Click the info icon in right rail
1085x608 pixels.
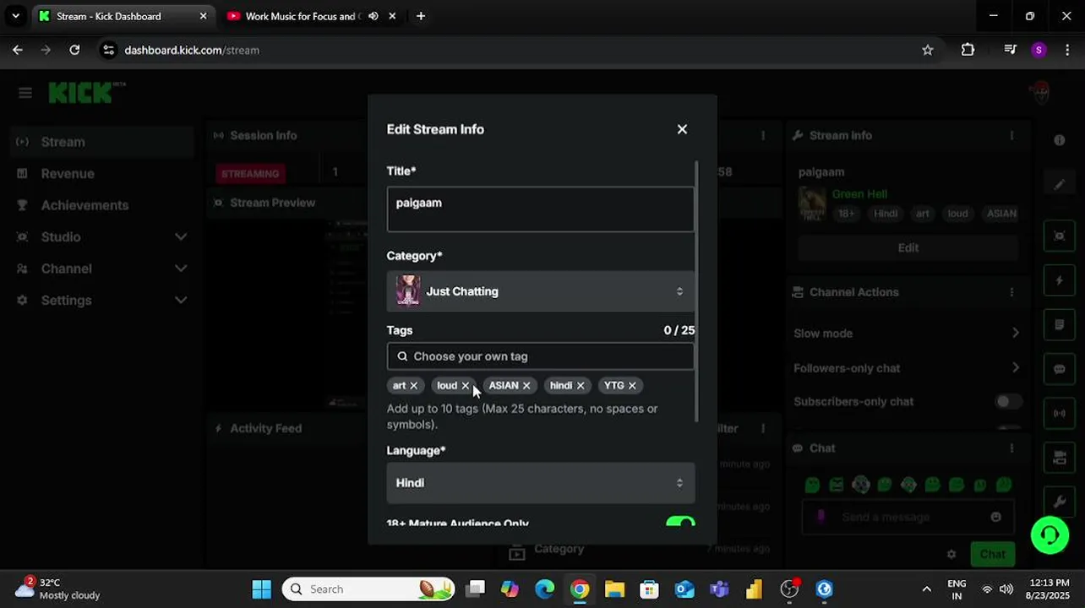(1060, 140)
